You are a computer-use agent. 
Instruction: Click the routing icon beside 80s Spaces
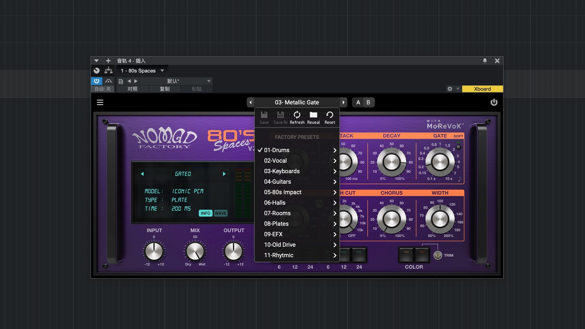[x=108, y=71]
